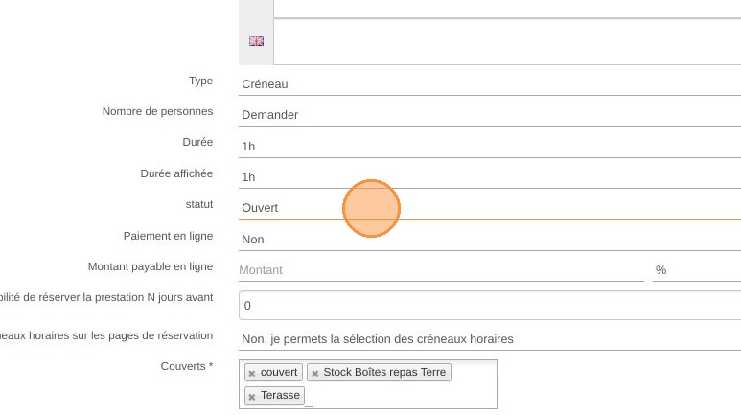Open the Type dropdown showing Créneau
The image size is (741, 415).
[490, 84]
